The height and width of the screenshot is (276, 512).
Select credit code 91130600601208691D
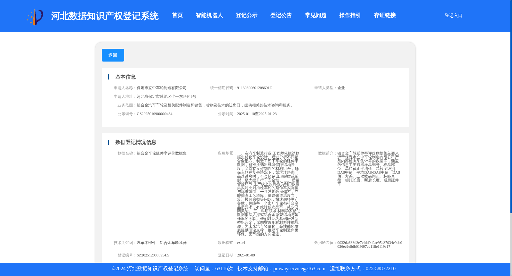click(x=255, y=88)
